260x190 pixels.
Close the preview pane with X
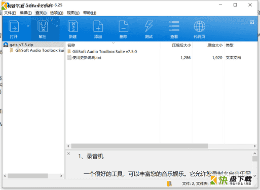point(68,154)
